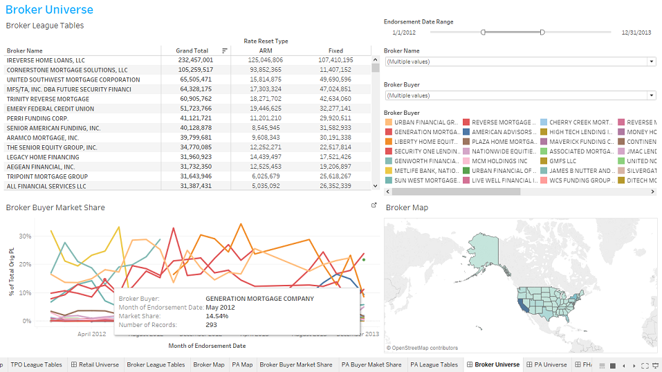Screen dimensions: 662x372
Task: Switch to PA Buyer Maket Share tab
Action: [x=371, y=365]
